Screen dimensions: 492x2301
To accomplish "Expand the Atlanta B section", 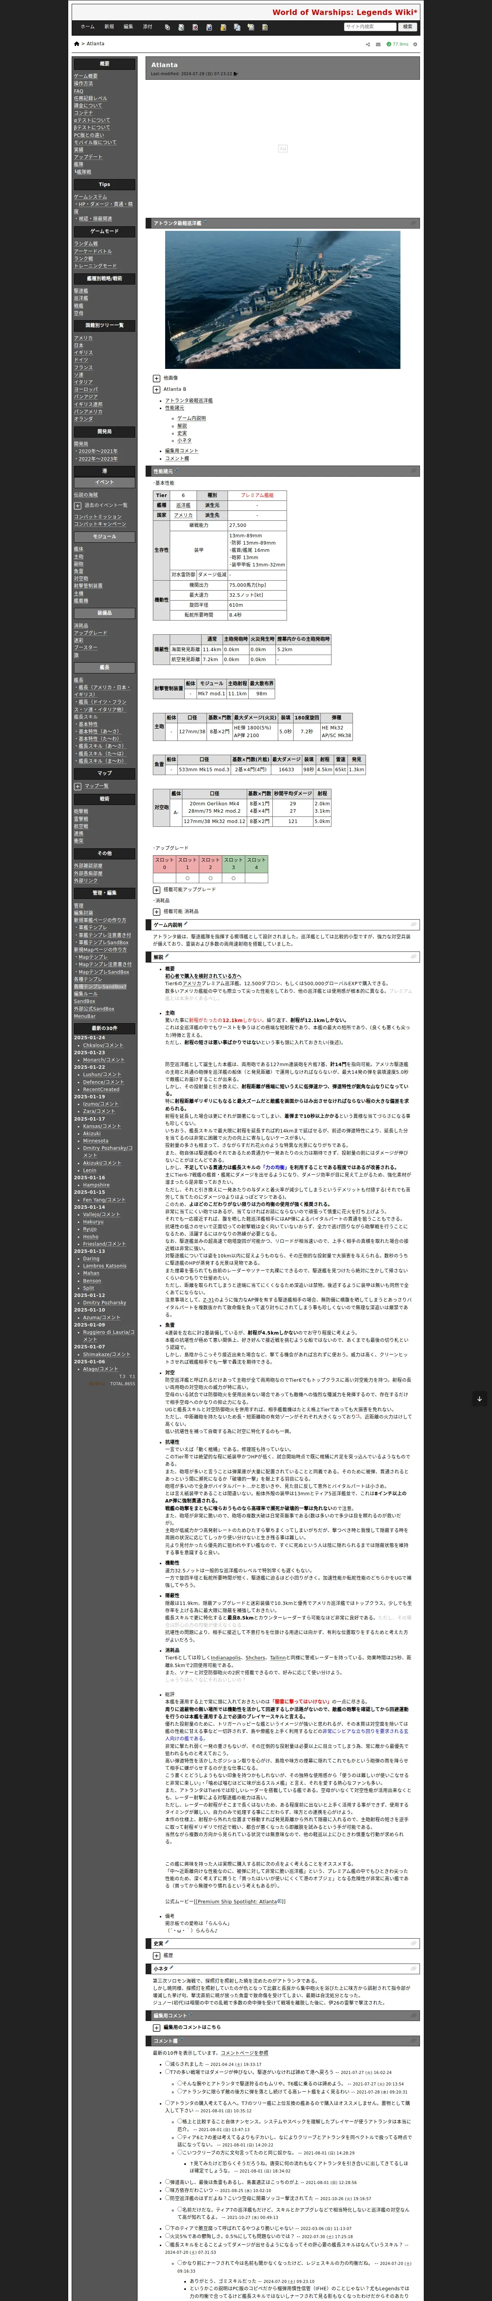I will [156, 390].
